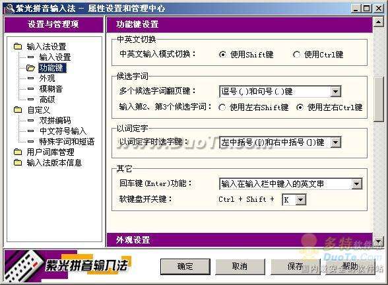This screenshot has width=388, height=285.
Task: Select 双拼编码 in the settings tree
Action: point(55,120)
